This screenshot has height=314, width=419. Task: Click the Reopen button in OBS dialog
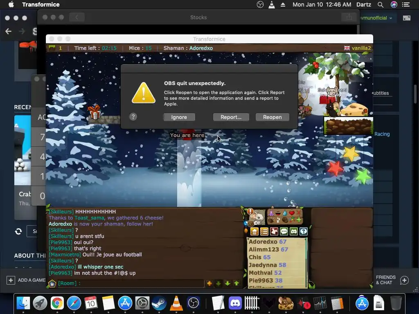pos(272,117)
